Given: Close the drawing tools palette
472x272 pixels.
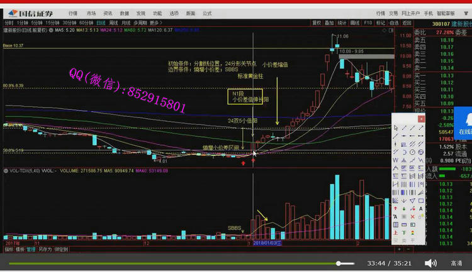Looking at the screenshot, I should [x=422, y=118].
